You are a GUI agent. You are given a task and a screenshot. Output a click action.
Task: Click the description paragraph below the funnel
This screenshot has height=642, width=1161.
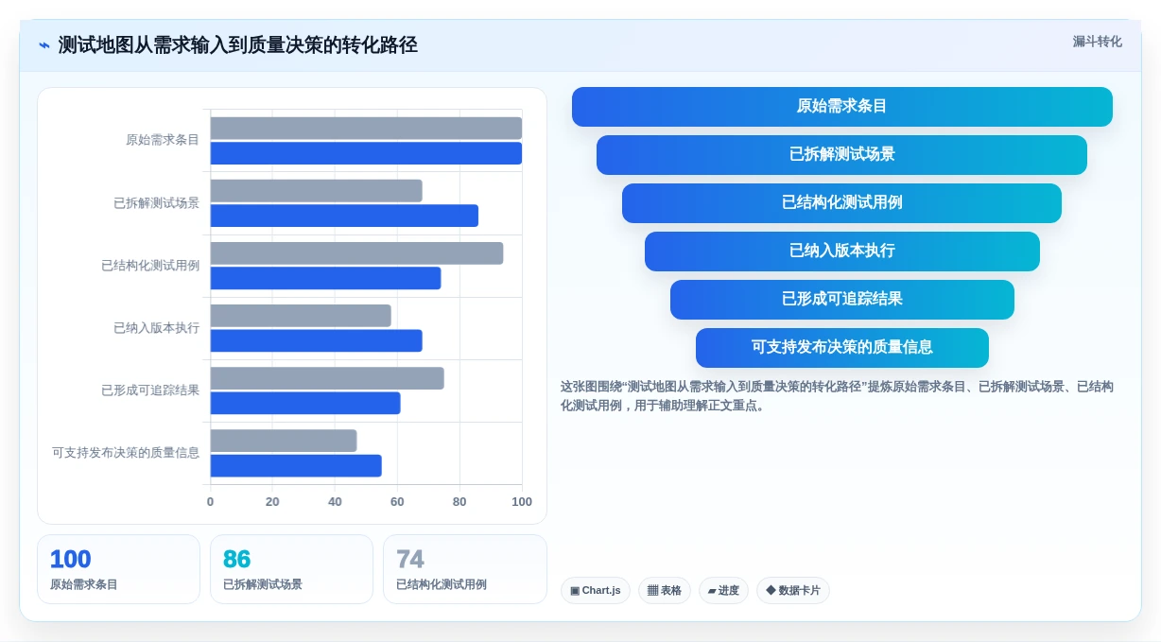click(837, 396)
